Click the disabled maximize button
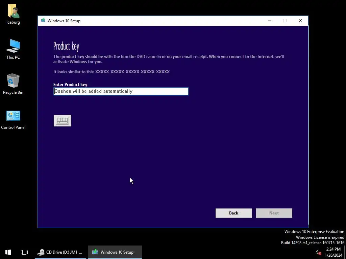Screen dimensions: 346x259 click(285, 21)
